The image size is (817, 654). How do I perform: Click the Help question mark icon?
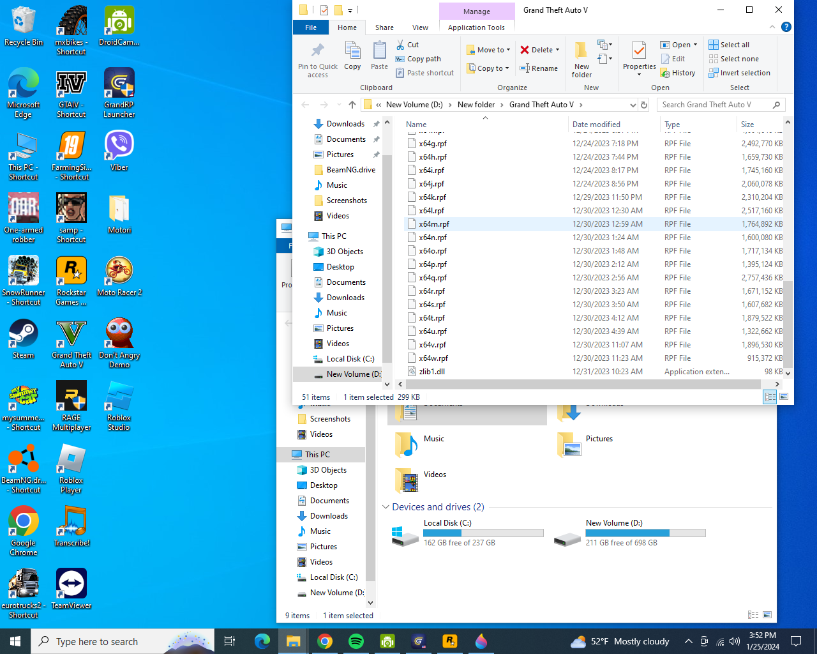click(786, 27)
